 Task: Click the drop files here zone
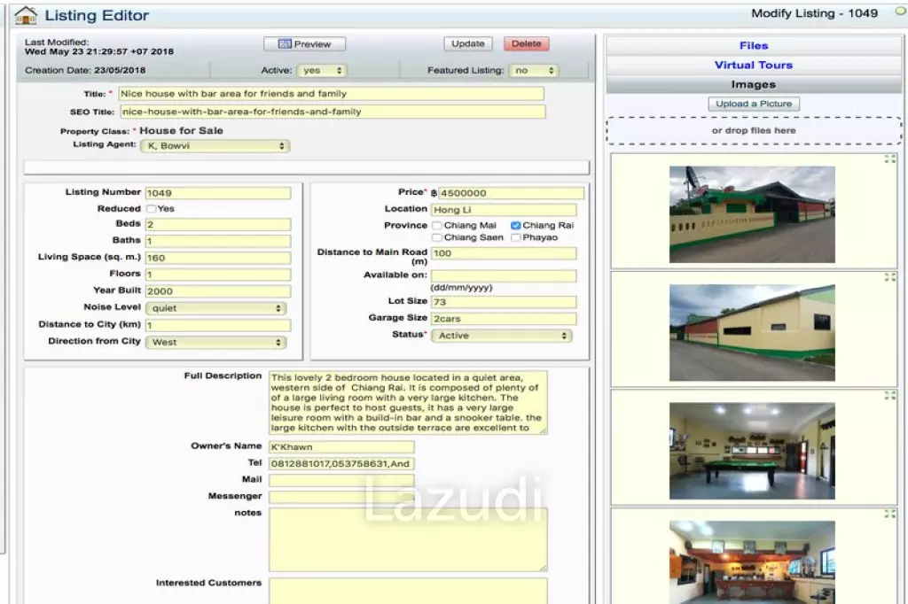pyautogui.click(x=754, y=131)
